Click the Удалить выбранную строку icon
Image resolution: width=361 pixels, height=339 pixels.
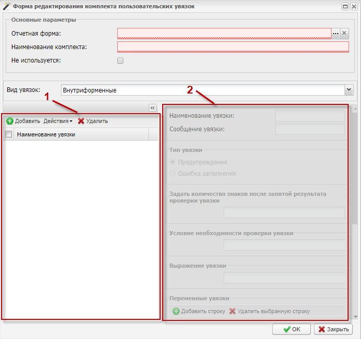click(232, 311)
